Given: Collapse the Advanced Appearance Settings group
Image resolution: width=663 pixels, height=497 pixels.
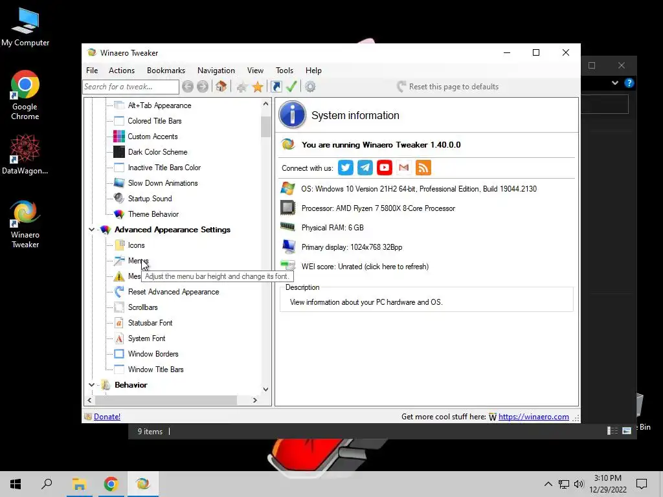Looking at the screenshot, I should [x=91, y=230].
